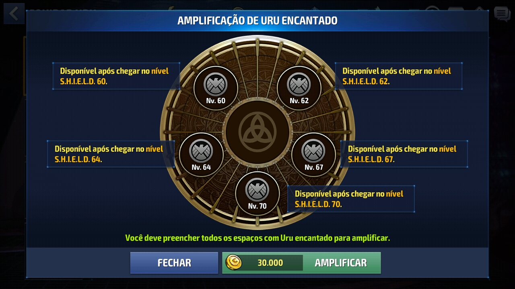Select the Nv. 70 S.H.I.E.L.D. slot
The height and width of the screenshot is (289, 515).
257,193
